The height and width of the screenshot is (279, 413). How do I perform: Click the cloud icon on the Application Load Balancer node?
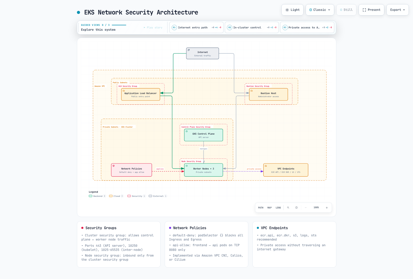tap(124, 91)
